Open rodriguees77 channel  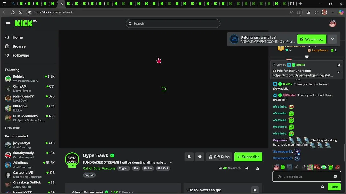(30, 98)
